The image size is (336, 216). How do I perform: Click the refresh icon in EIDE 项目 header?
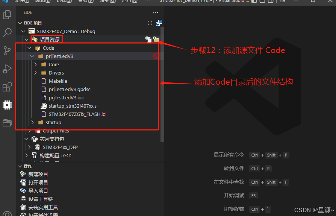(150, 23)
